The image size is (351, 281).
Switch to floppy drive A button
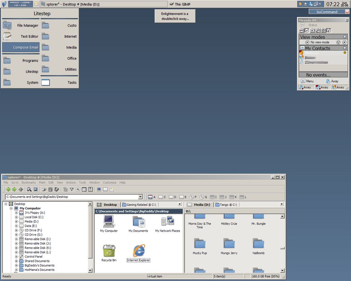152,197
